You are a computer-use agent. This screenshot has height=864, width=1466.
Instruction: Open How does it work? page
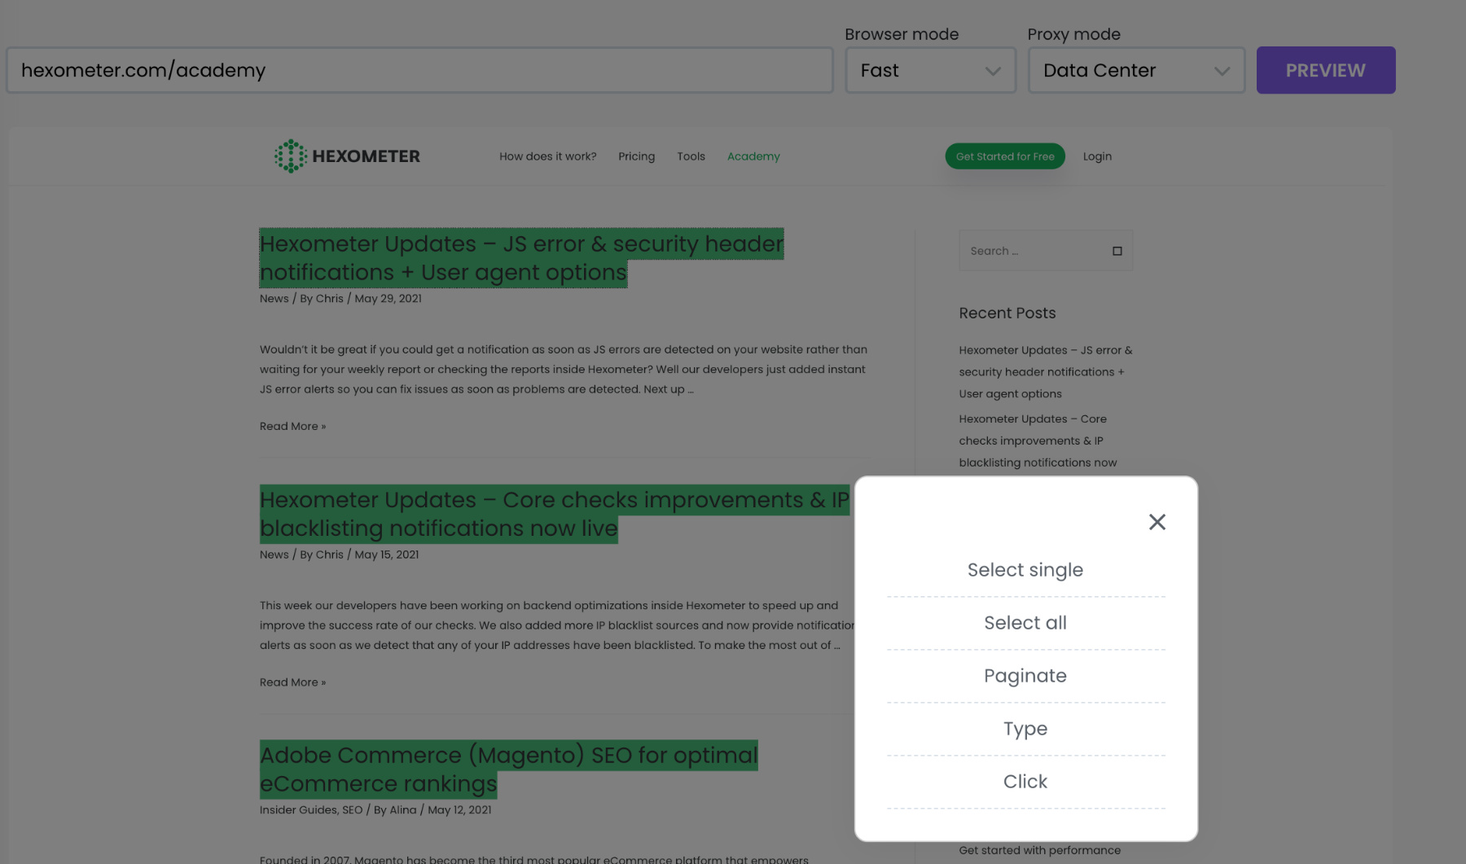click(x=547, y=156)
